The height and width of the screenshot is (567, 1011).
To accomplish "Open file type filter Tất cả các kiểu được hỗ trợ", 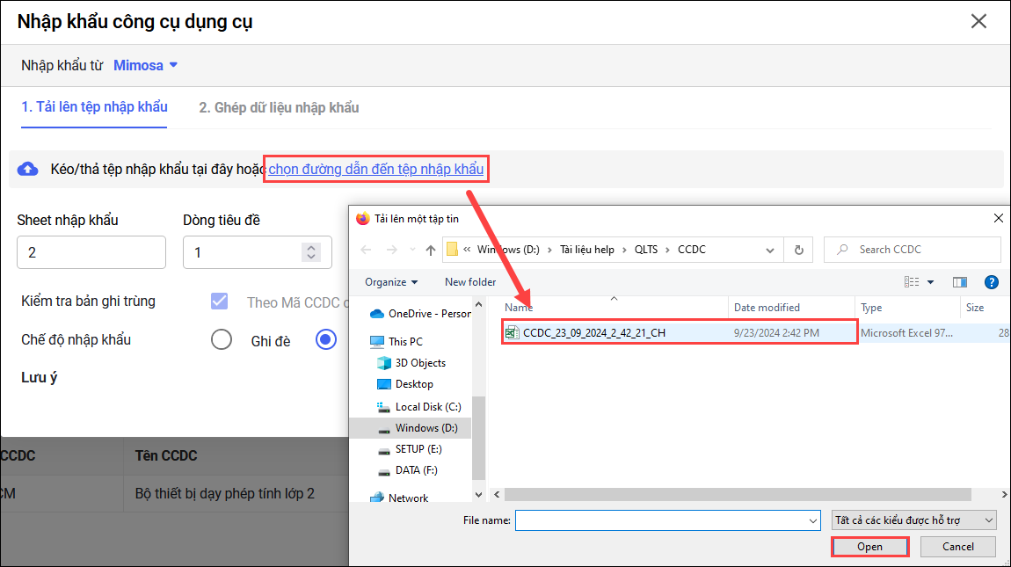I will 913,520.
